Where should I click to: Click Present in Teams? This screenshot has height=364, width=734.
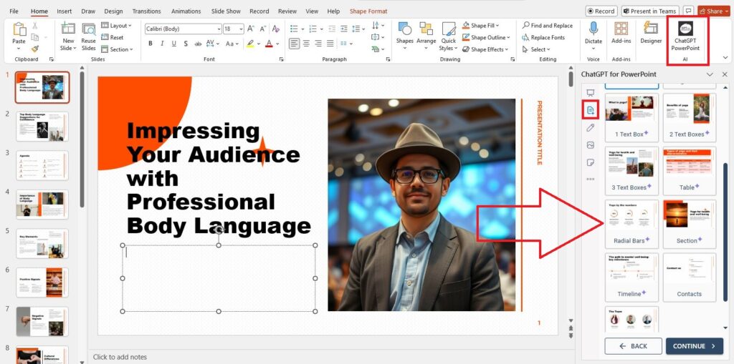coord(649,11)
